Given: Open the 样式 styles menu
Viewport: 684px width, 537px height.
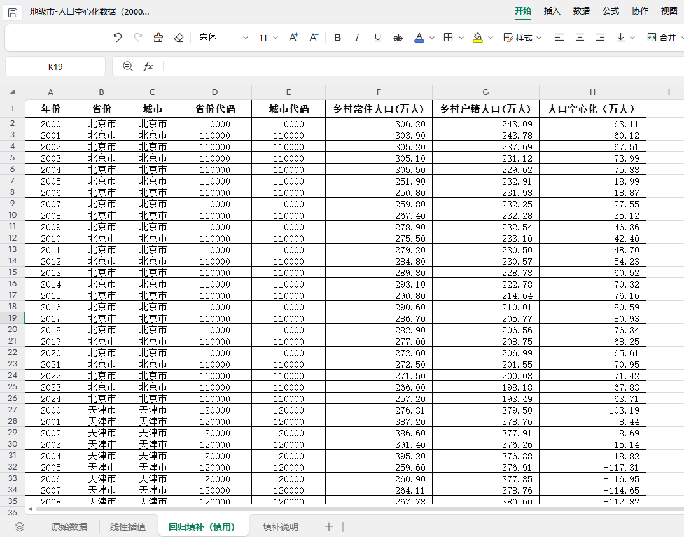Looking at the screenshot, I should coord(522,38).
